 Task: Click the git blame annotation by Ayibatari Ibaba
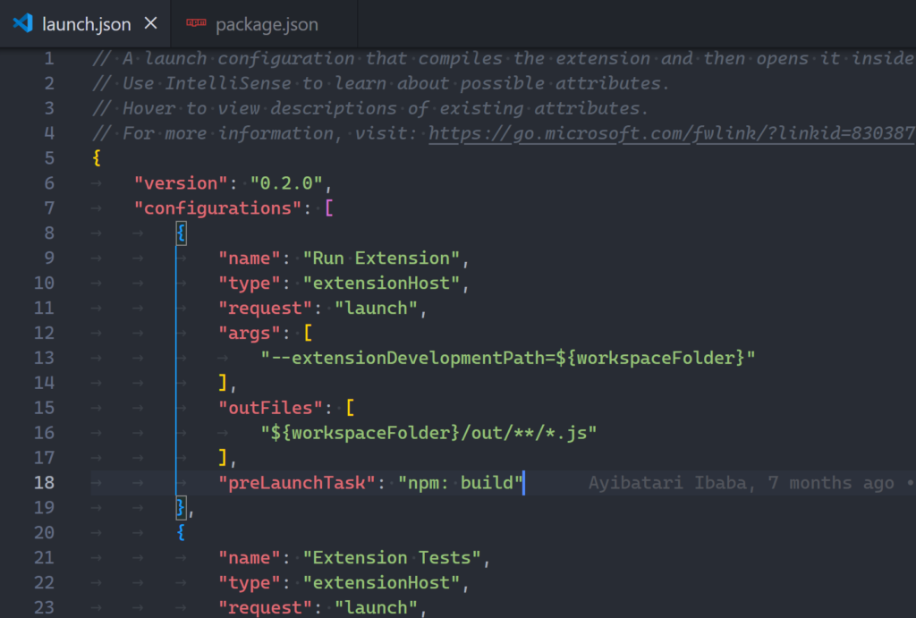pyautogui.click(x=741, y=483)
